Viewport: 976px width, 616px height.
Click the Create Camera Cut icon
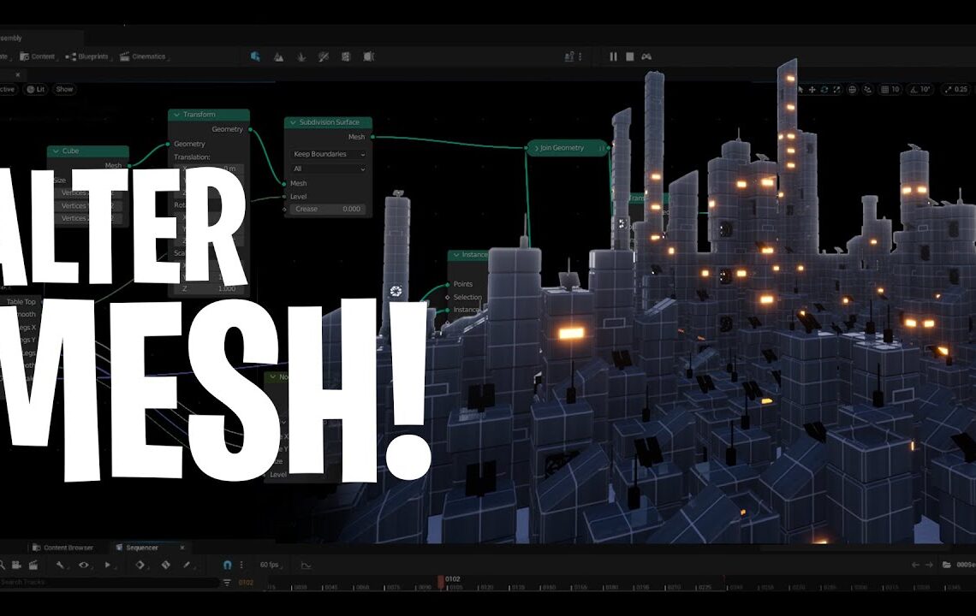[34, 565]
